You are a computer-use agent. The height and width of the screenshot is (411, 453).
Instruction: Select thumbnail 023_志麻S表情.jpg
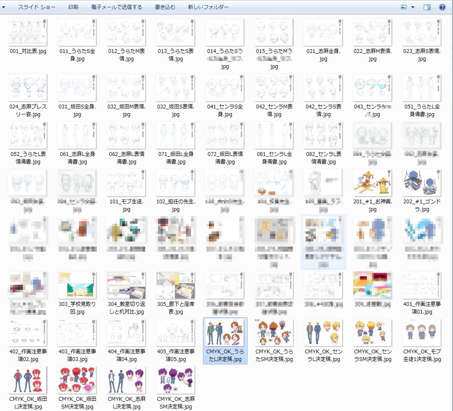[422, 33]
